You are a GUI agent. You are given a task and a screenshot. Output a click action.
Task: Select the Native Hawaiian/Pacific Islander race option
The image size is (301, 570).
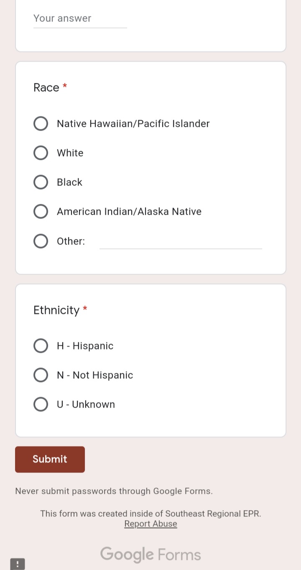pyautogui.click(x=41, y=123)
